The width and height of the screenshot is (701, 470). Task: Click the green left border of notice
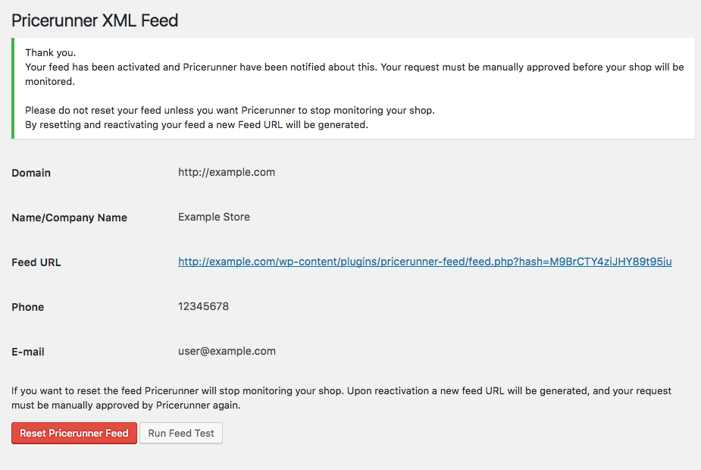pyautogui.click(x=13, y=88)
